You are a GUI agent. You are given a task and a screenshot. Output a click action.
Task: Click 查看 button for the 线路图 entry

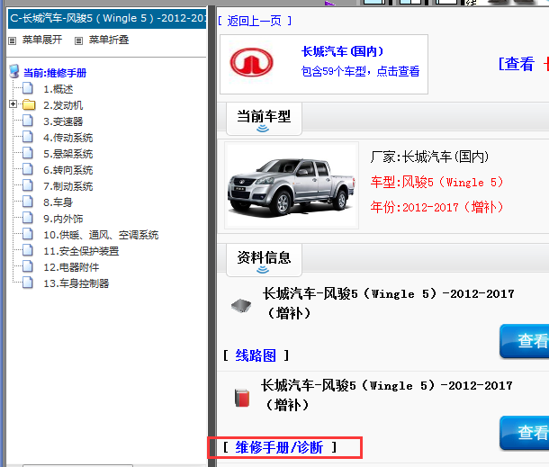pyautogui.click(x=524, y=341)
